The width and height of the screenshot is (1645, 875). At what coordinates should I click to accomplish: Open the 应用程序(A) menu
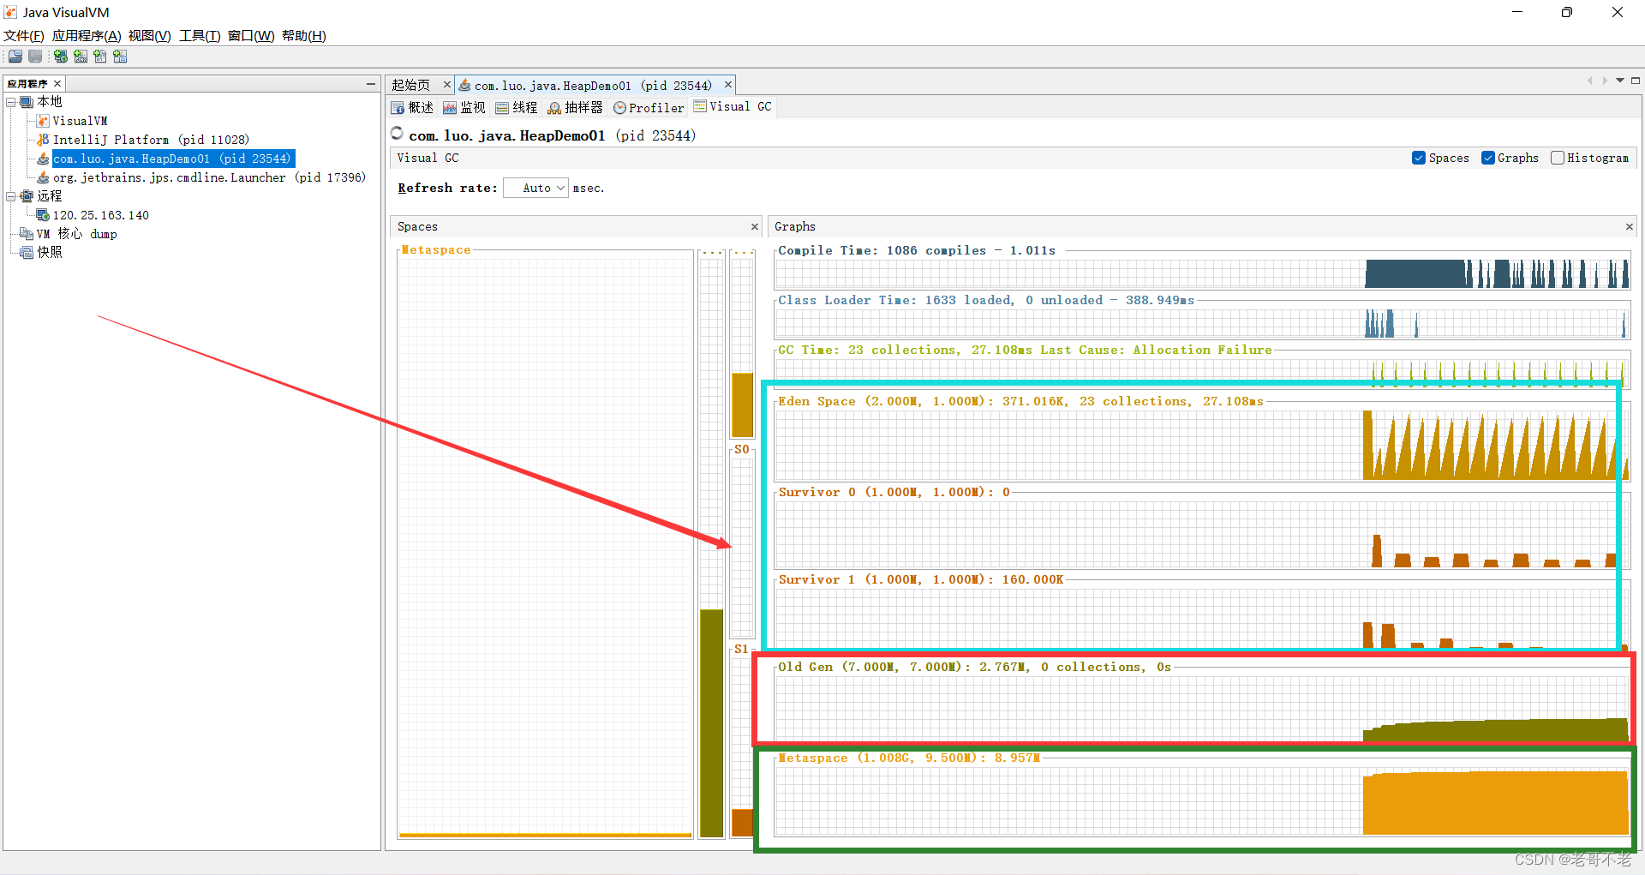tap(87, 36)
